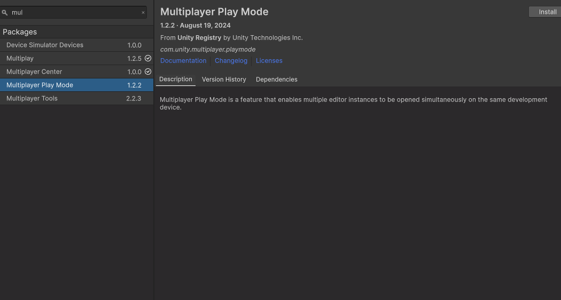This screenshot has height=300, width=561.
Task: Open the Changelog link
Action: [231, 61]
